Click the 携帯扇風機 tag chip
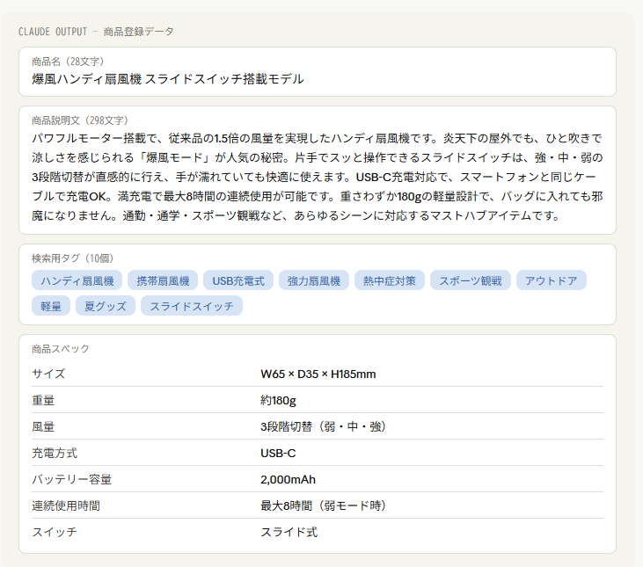 pyautogui.click(x=163, y=280)
